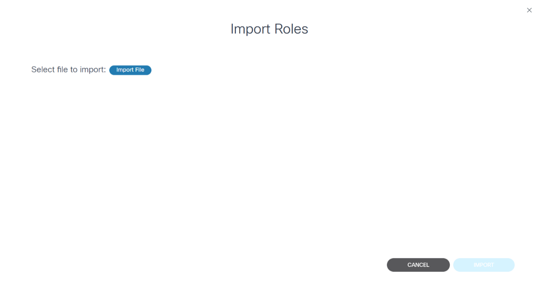Click the Import File button

pos(130,70)
